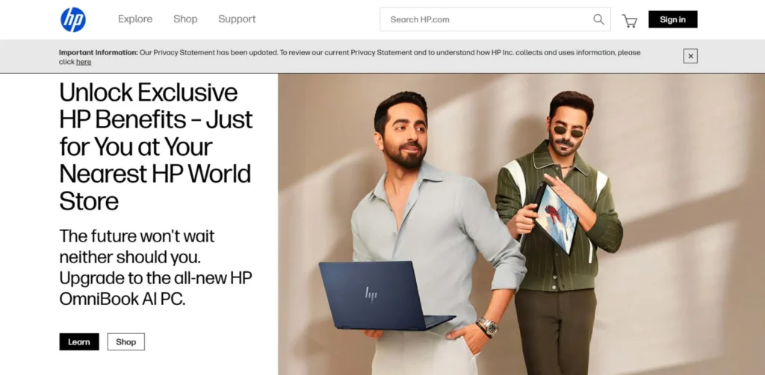The width and height of the screenshot is (765, 375).
Task: Focus the Search HP.com input field
Action: point(486,19)
